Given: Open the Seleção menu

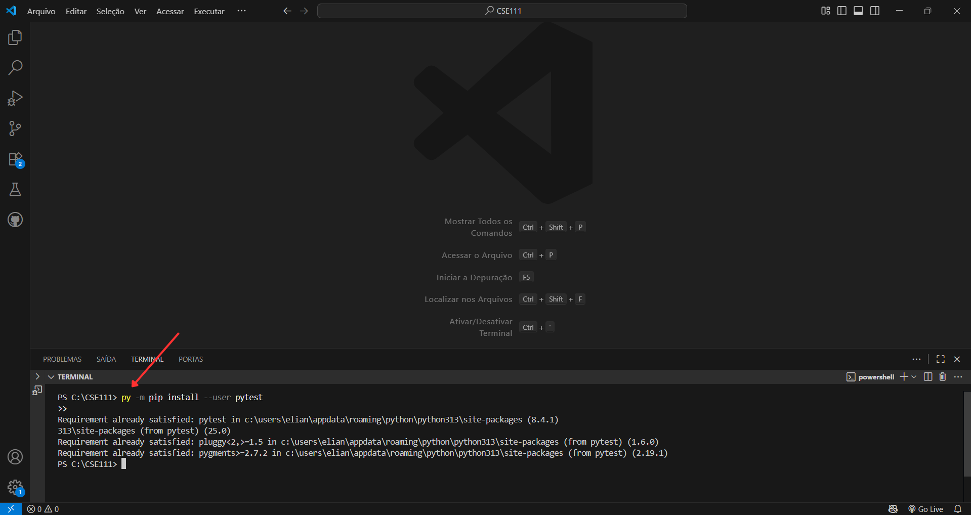Looking at the screenshot, I should click(x=110, y=11).
